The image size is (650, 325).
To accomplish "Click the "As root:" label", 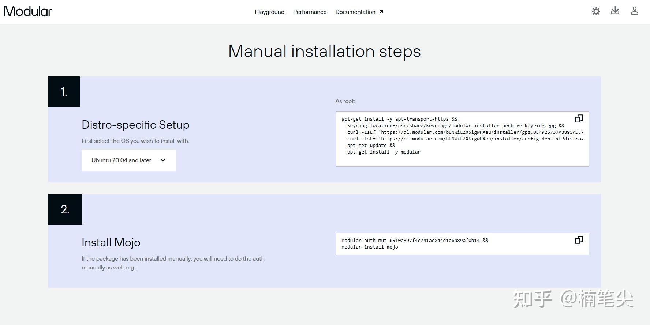I will click(x=345, y=101).
